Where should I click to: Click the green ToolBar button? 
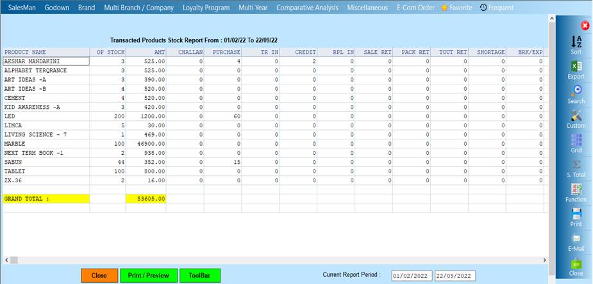click(199, 275)
